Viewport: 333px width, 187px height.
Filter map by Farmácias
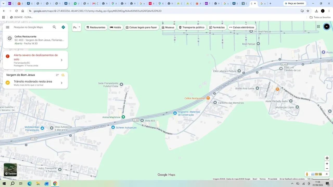click(x=217, y=27)
